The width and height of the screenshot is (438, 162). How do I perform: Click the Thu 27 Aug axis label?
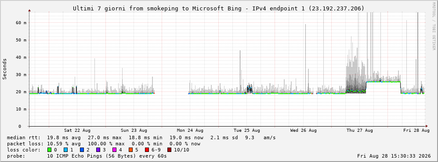[x=360, y=130]
